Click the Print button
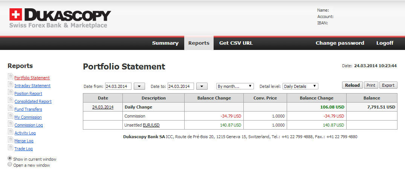Viewport: 405px width, 178px height. [x=371, y=85]
